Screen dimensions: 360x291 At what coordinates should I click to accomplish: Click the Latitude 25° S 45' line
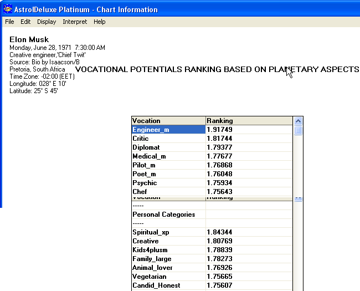pos(34,91)
